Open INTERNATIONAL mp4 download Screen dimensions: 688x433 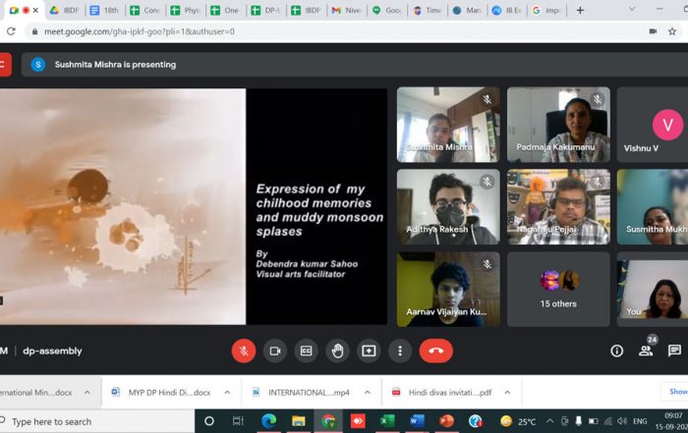(302, 392)
